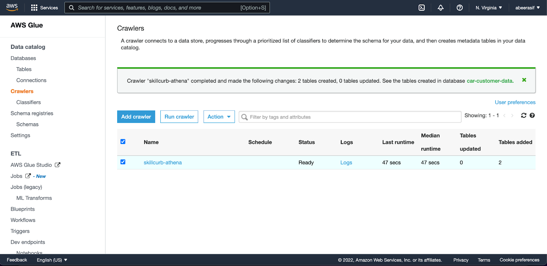547x266 pixels.
Task: Open Workflows in the sidebar
Action: pos(23,220)
